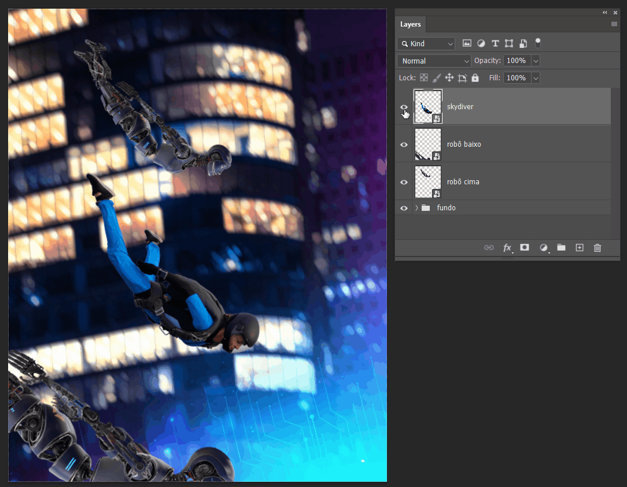Click the Opacity value field
This screenshot has width=627, height=487.
pos(517,61)
